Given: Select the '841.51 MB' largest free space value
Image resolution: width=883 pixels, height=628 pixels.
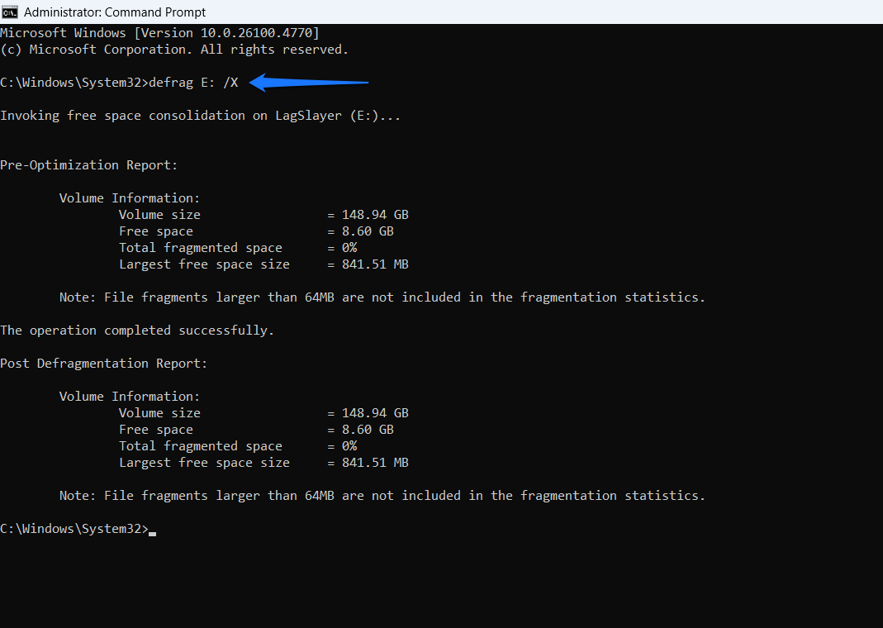Looking at the screenshot, I should click(375, 264).
